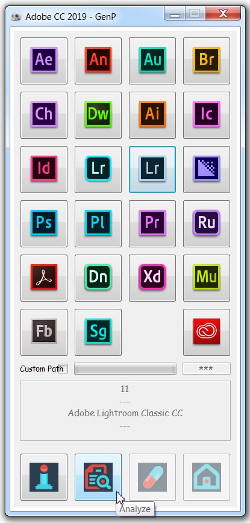Select the Flash Builder (Fb) icon

[44, 332]
